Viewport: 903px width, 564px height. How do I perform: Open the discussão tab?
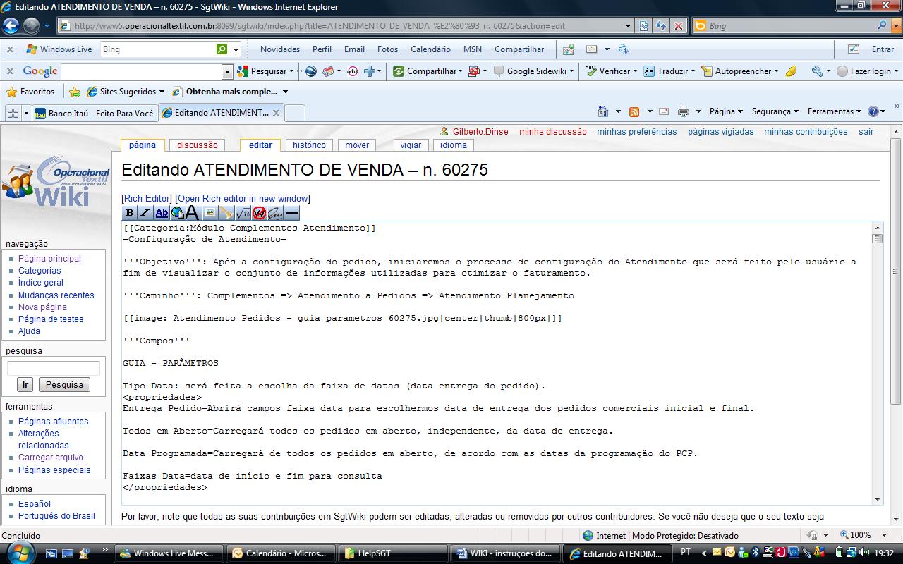pos(198,145)
